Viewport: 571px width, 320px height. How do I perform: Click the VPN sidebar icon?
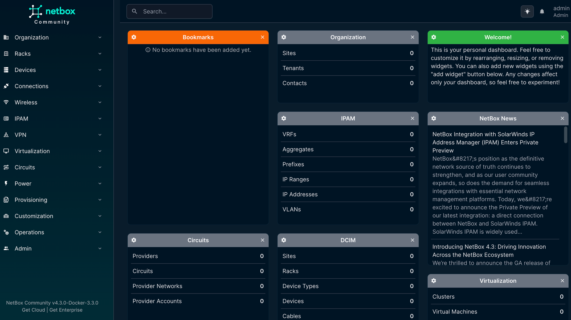coord(6,135)
